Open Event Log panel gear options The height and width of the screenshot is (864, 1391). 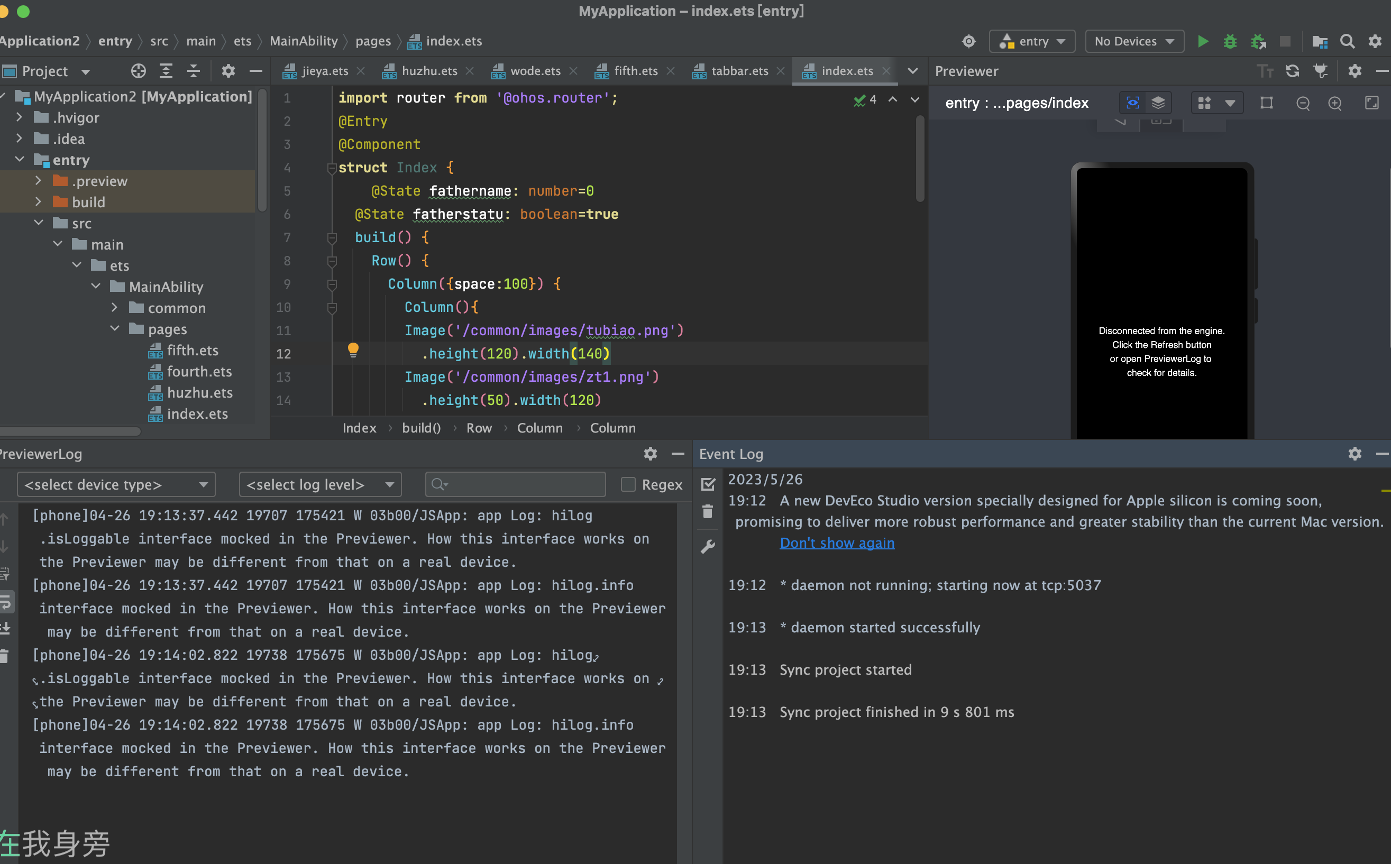(x=1355, y=454)
